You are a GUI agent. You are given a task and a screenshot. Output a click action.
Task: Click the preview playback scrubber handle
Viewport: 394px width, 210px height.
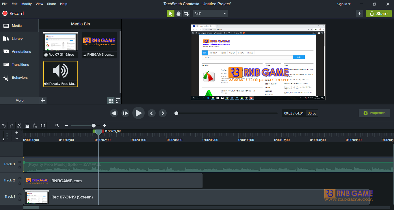pyautogui.click(x=176, y=113)
